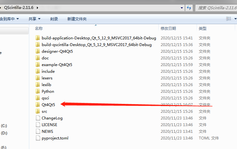Open the view options dropdown arrow
Viewport: 237px width, 149px height.
click(235, 19)
